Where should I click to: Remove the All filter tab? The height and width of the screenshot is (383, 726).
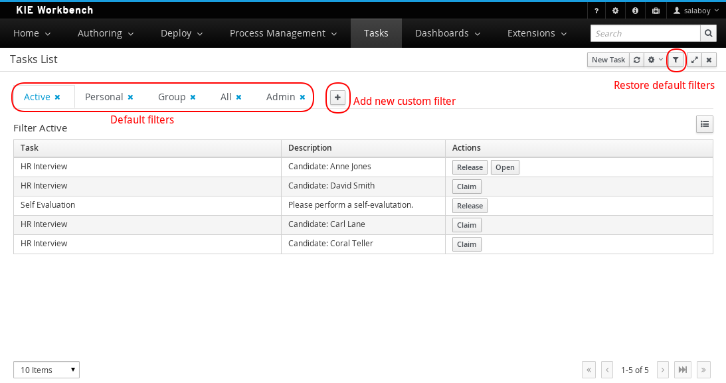coord(239,97)
